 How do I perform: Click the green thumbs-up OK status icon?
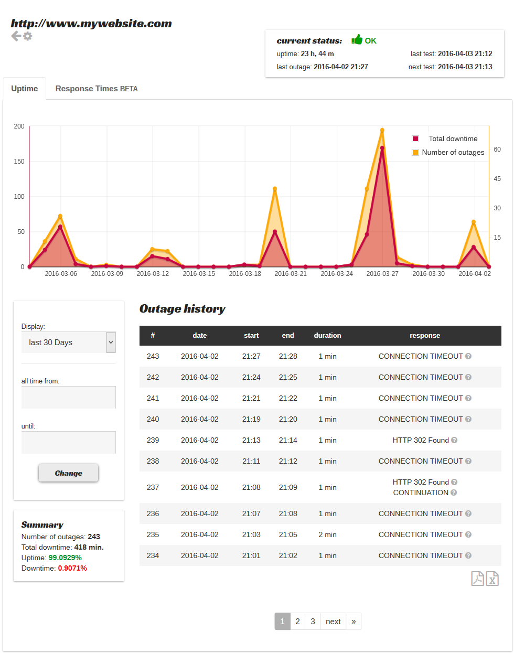(x=357, y=40)
